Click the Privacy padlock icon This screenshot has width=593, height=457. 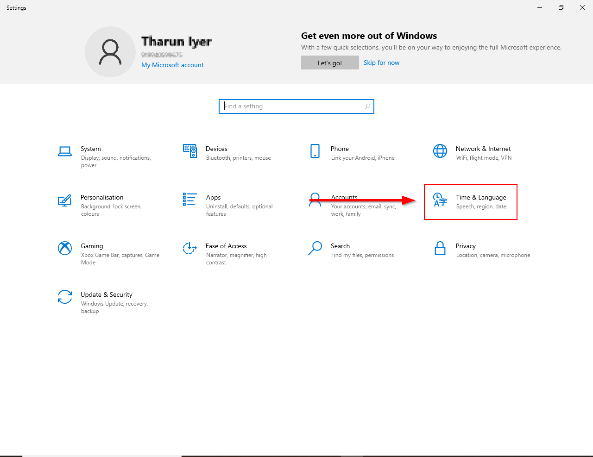click(440, 249)
